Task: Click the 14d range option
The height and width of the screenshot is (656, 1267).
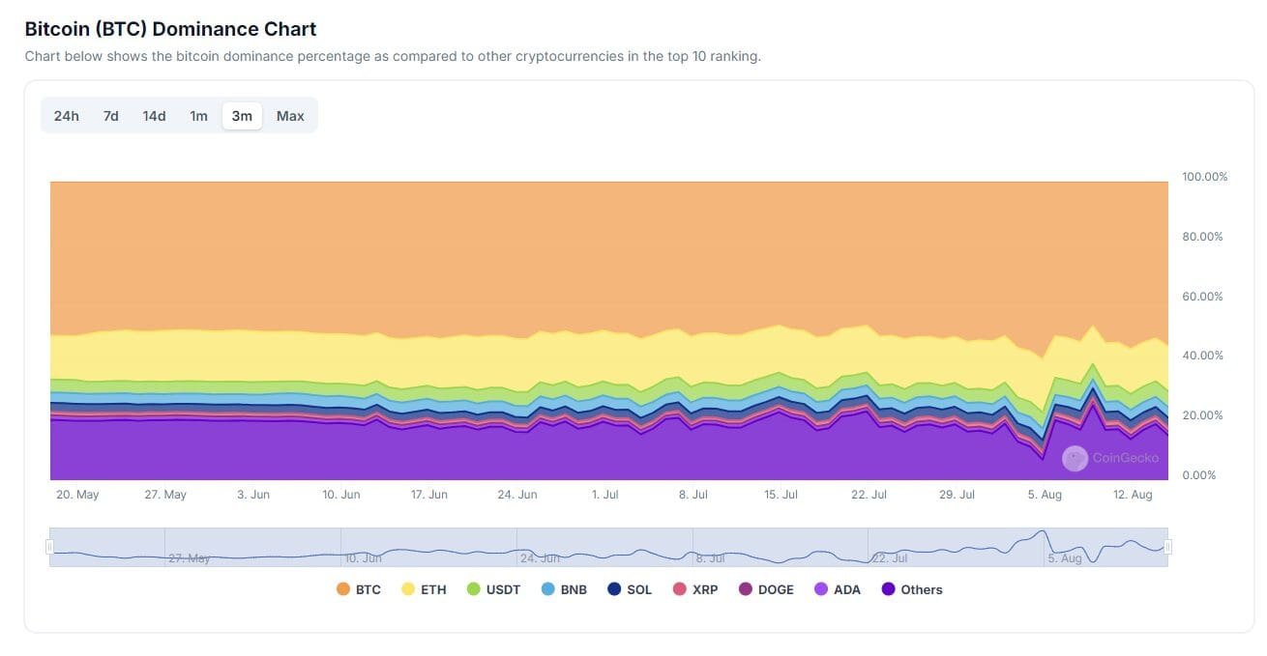Action: (153, 115)
